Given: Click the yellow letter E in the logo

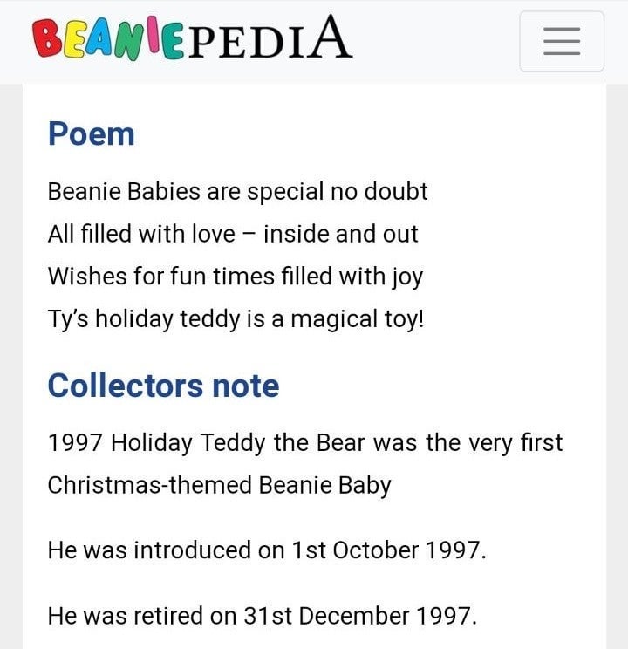Looking at the screenshot, I should coord(75,40).
